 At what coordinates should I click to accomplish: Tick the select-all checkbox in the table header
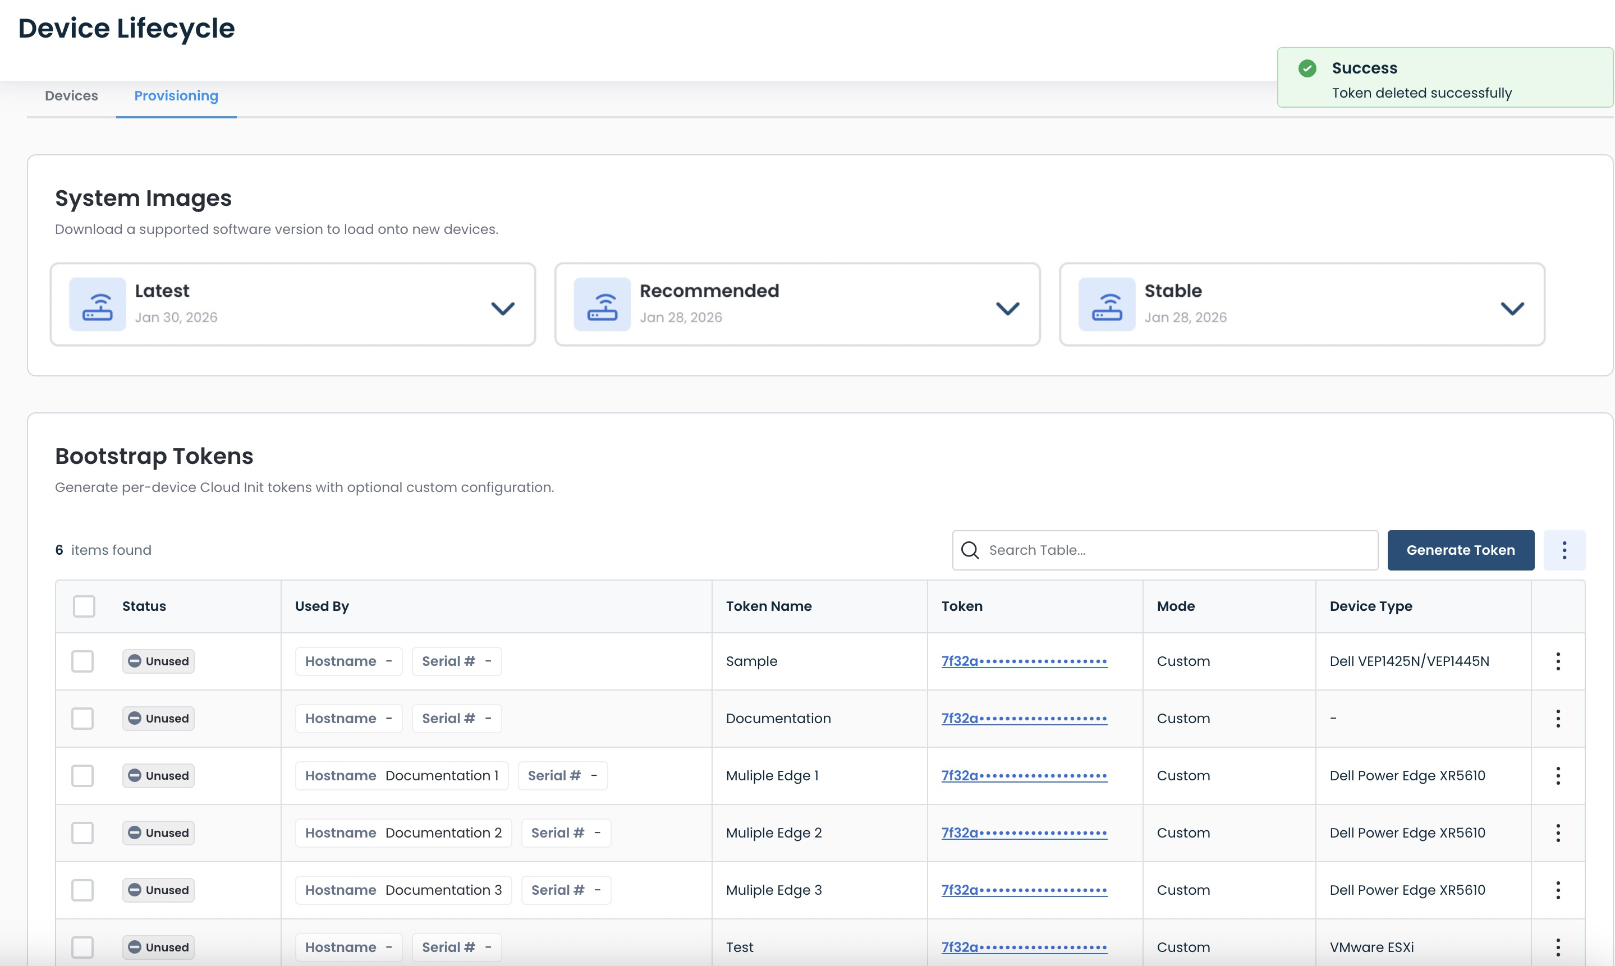(84, 606)
